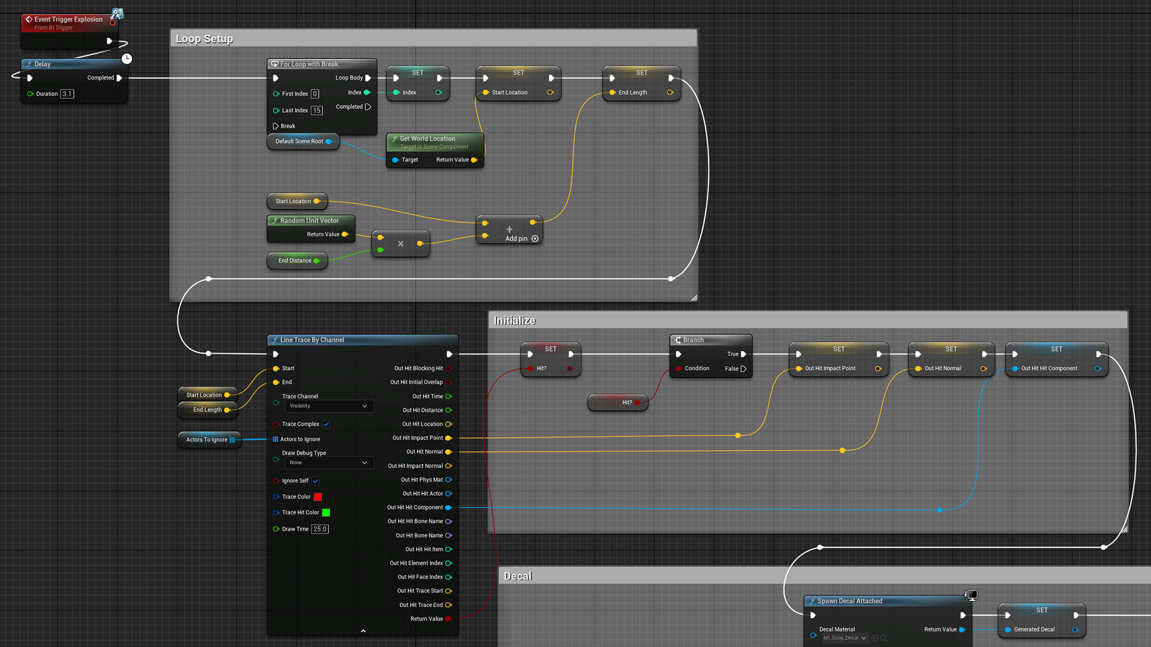
Task: Click the Add pin button on add node
Action: [522, 239]
